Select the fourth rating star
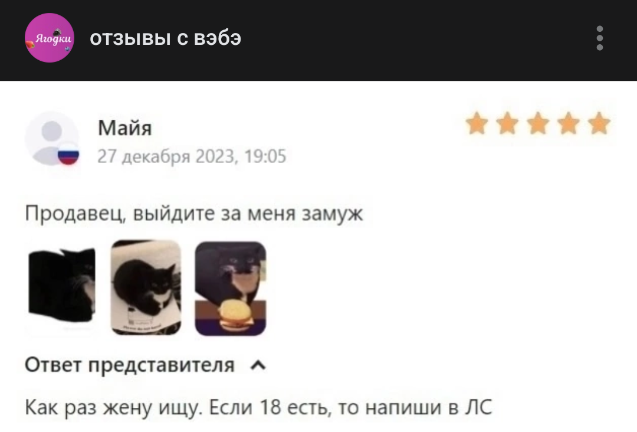The width and height of the screenshot is (637, 432). pos(569,123)
